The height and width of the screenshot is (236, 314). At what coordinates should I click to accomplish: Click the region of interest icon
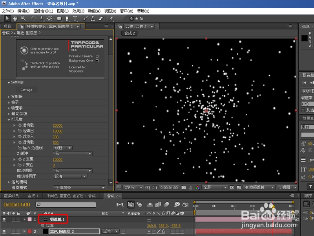155,188
